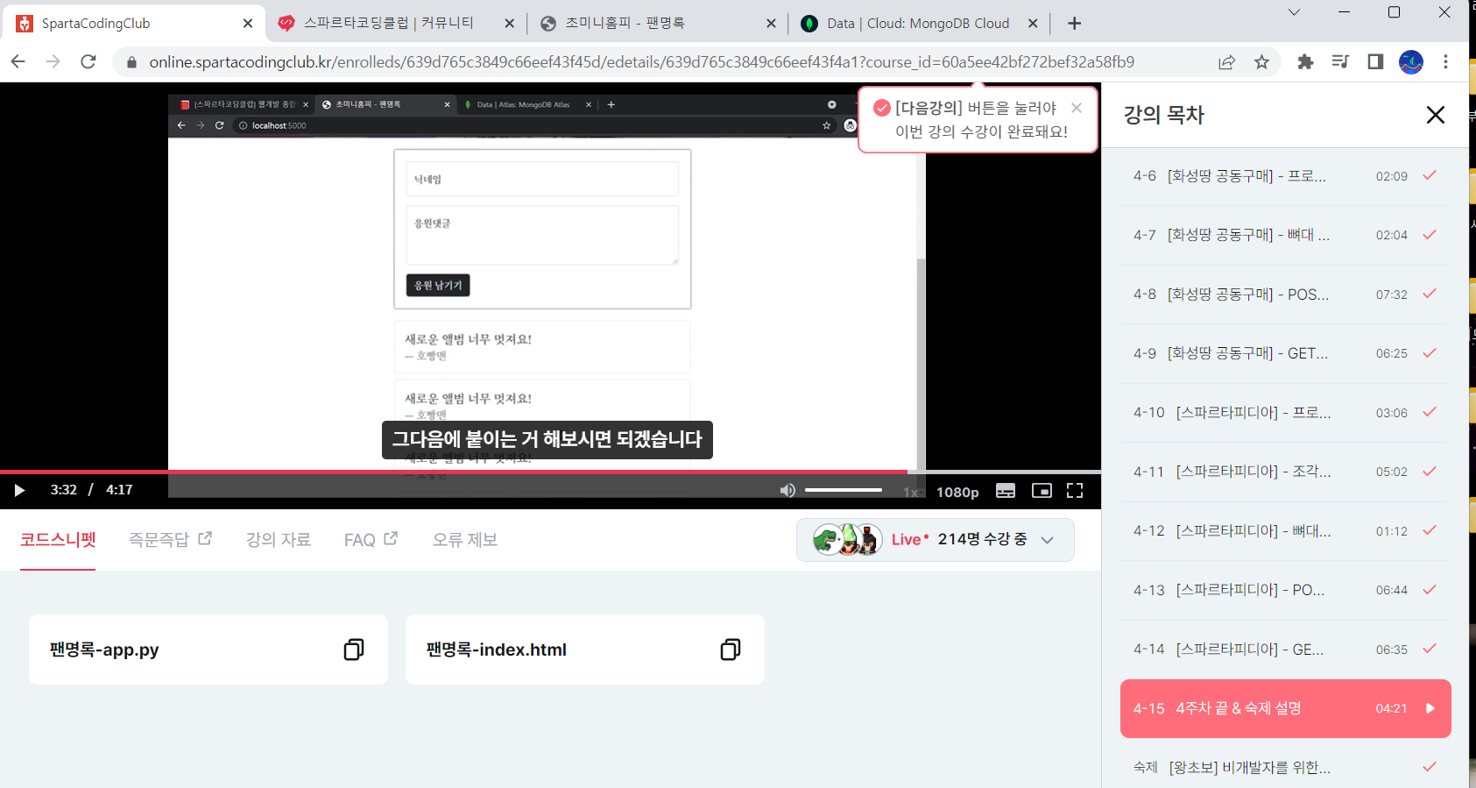Open lecture 4-6 화성땅 공동구매 프로
Viewport: 1476px width, 788px height.
point(1285,176)
